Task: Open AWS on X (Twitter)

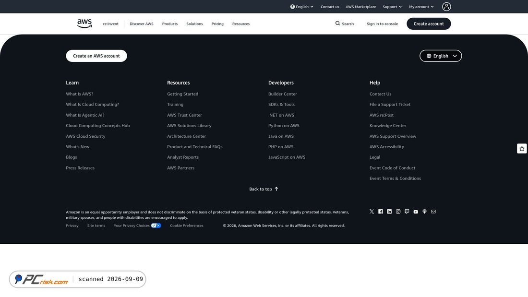Action: coord(372,212)
